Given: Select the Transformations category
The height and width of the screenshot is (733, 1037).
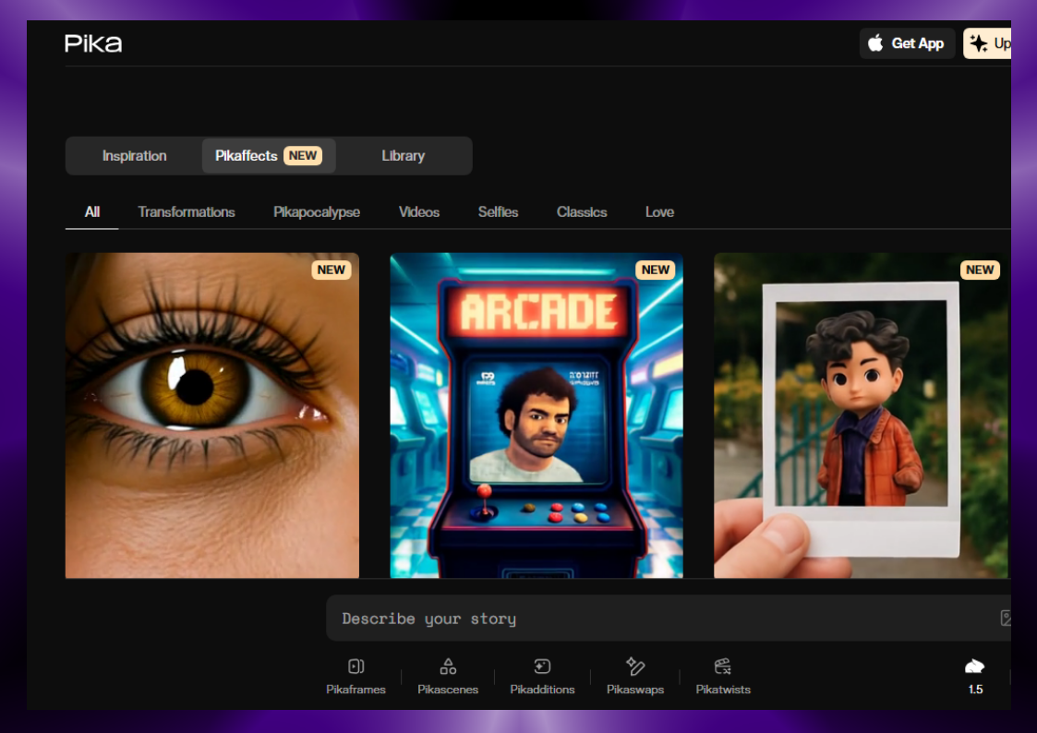Looking at the screenshot, I should coord(187,212).
